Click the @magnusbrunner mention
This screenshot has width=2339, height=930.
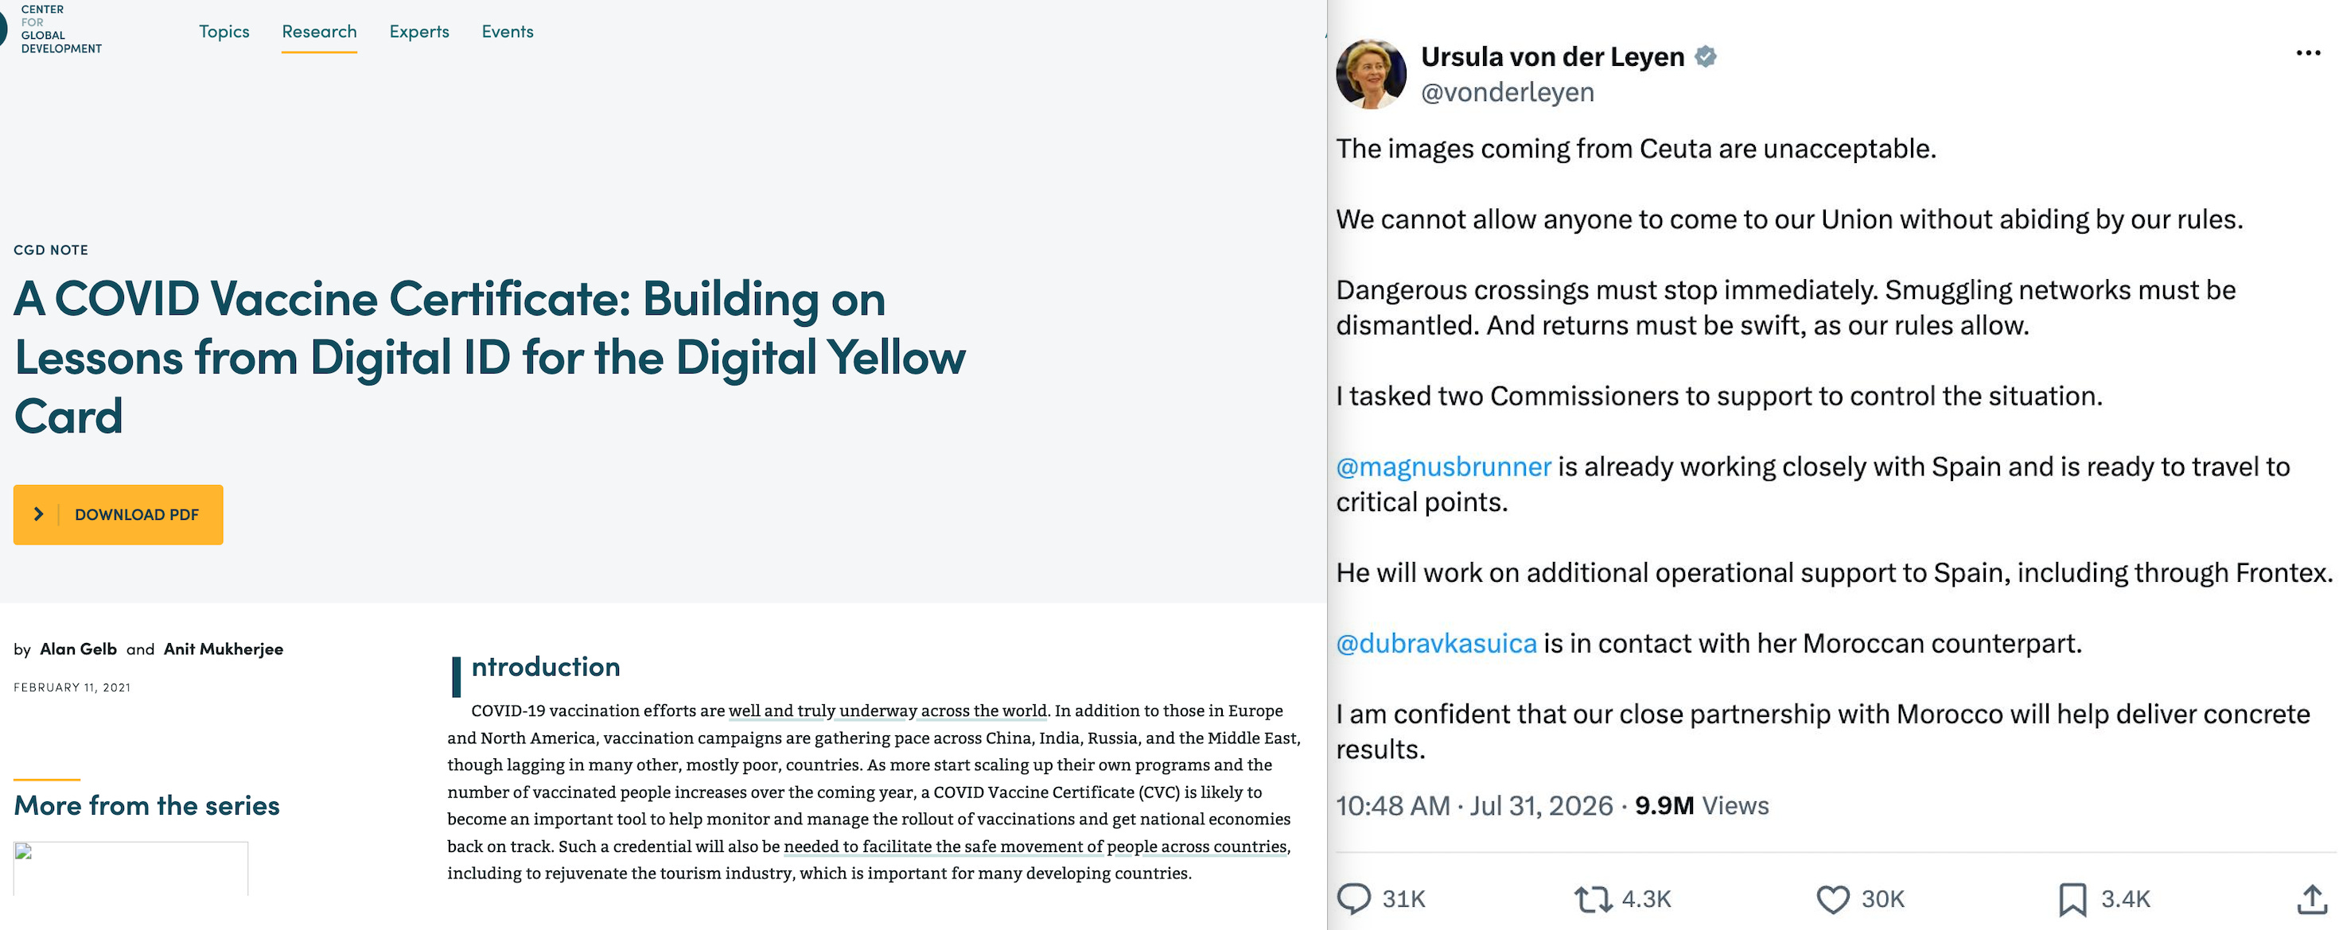(x=1443, y=467)
